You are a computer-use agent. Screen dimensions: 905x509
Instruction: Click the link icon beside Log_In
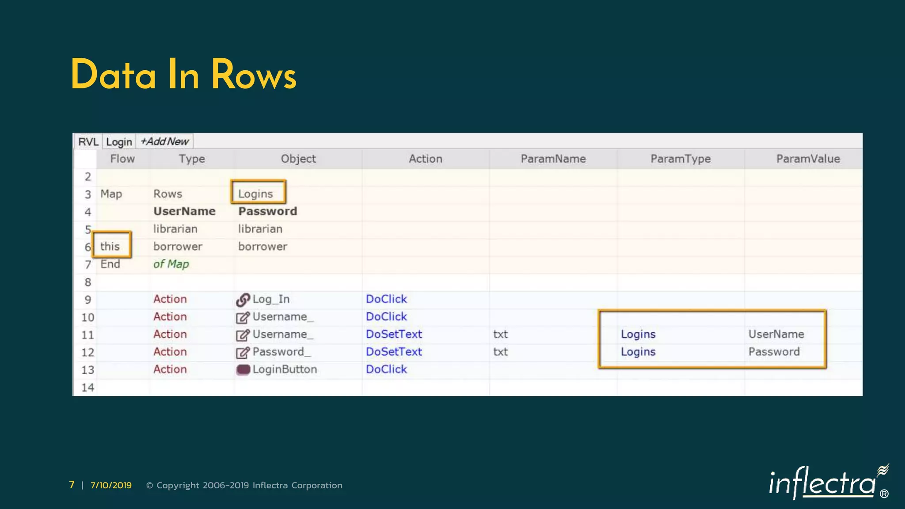click(x=243, y=300)
